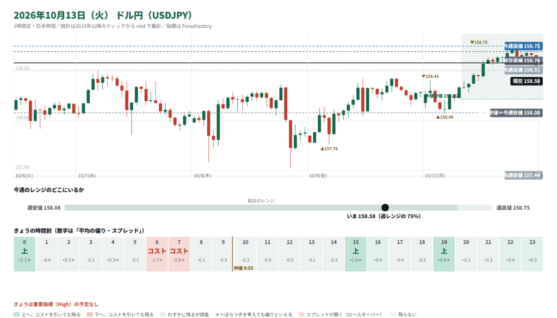This screenshot has height=318, width=557.
Task: Select hour 12 cell showing -0.0
Action: [x=289, y=254]
